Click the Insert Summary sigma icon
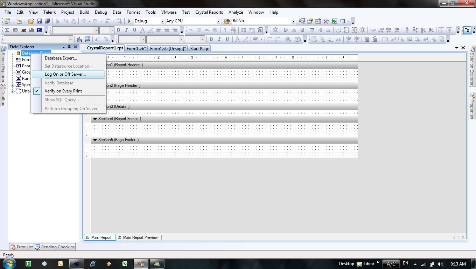The image size is (476, 269). click(x=7, y=30)
